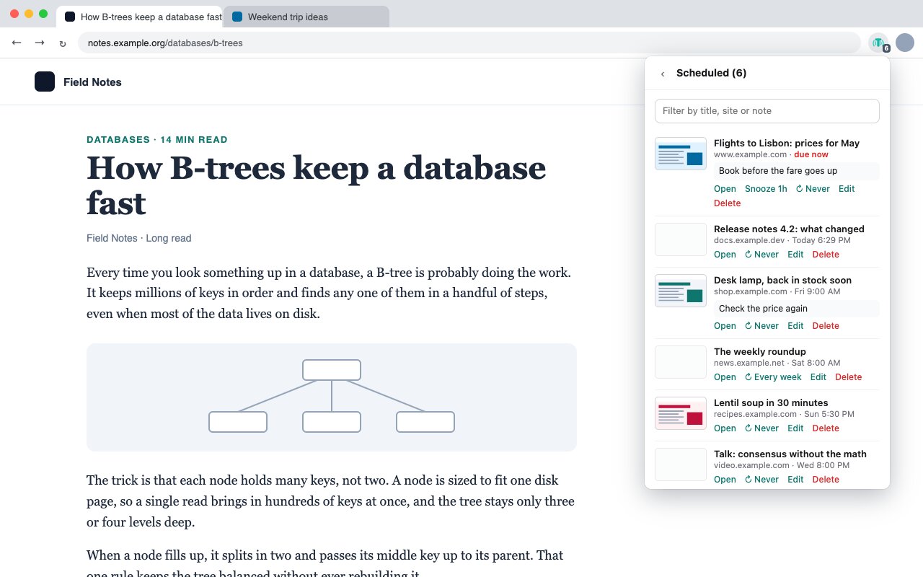Image resolution: width=923 pixels, height=577 pixels.
Task: Click the B-tree diagram image
Action: (332, 397)
